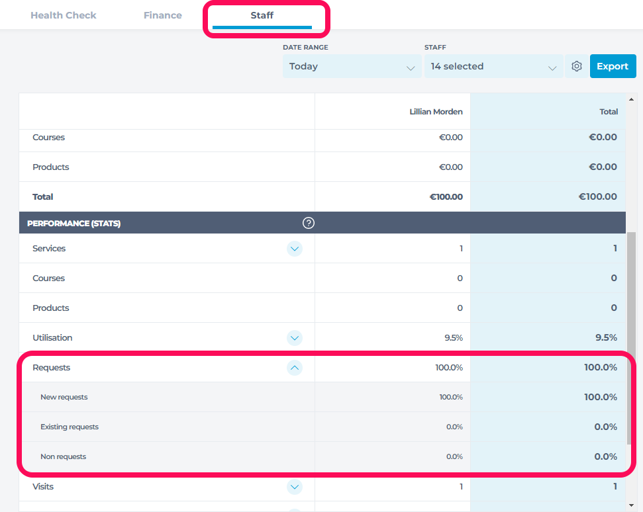
Task: Click the bold Total row label
Action: pos(42,197)
